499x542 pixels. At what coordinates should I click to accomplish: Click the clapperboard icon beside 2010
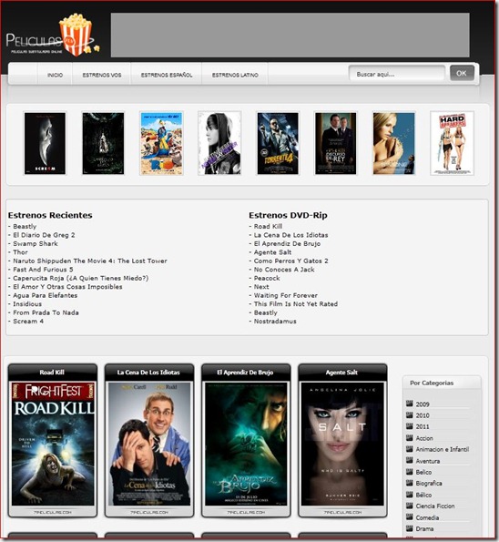[x=410, y=415]
